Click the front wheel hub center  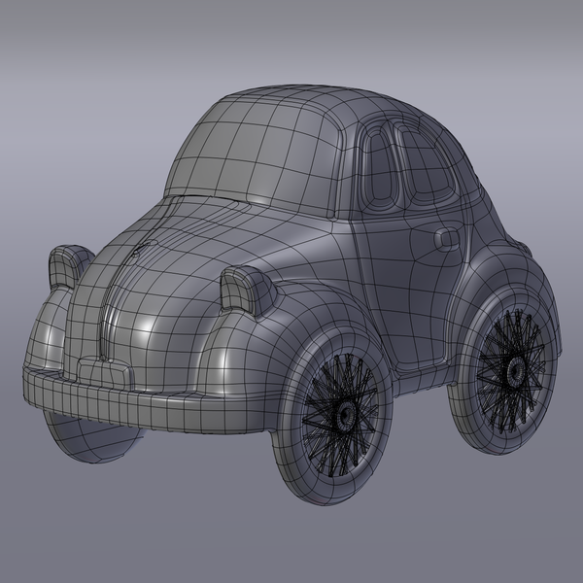click(x=344, y=415)
